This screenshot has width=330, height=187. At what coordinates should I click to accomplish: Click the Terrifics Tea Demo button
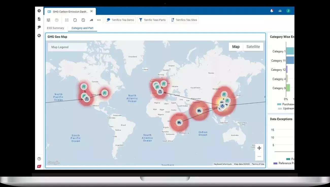[x=120, y=20]
